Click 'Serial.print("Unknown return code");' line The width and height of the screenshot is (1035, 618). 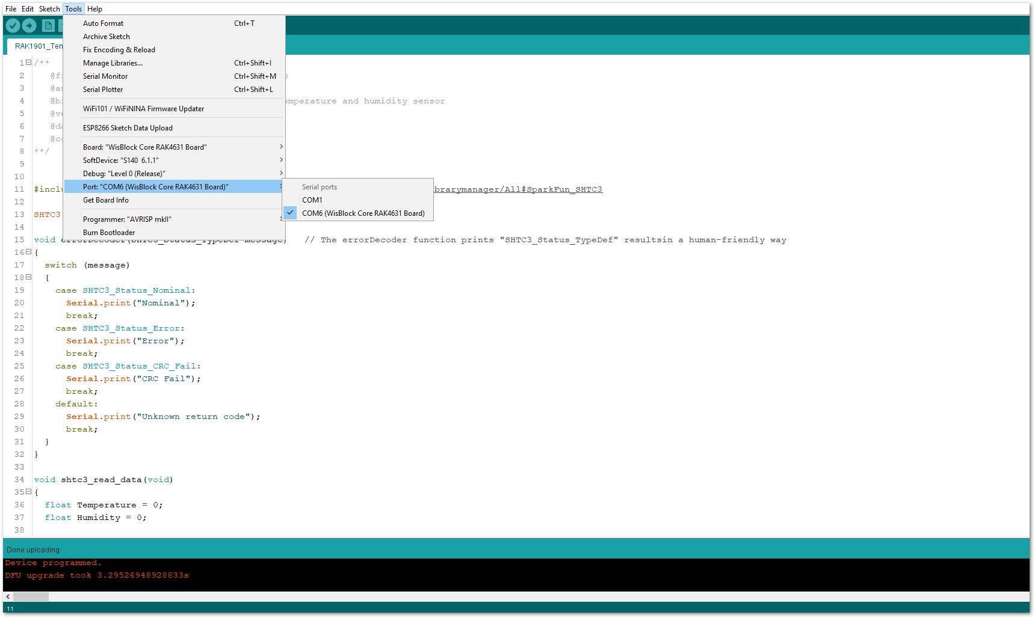(x=163, y=417)
